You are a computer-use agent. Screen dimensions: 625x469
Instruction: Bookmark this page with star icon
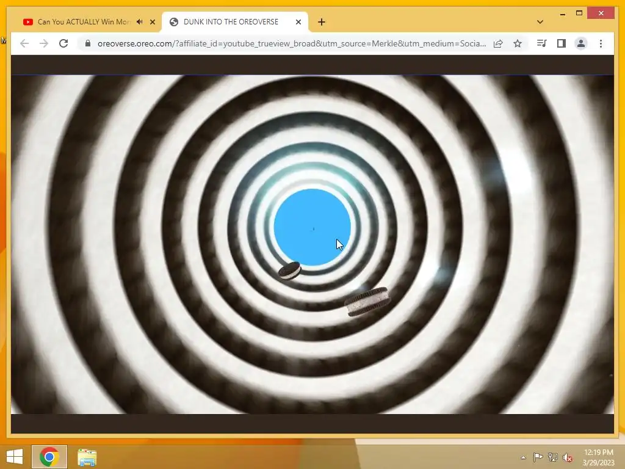[x=518, y=43]
